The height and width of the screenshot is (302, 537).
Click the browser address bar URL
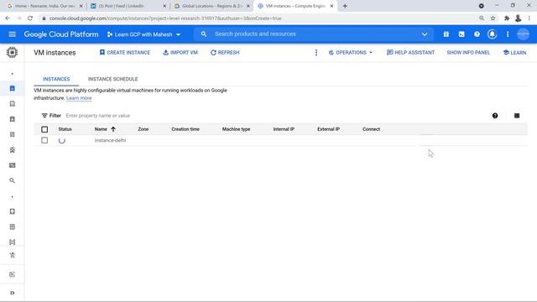[x=165, y=18]
